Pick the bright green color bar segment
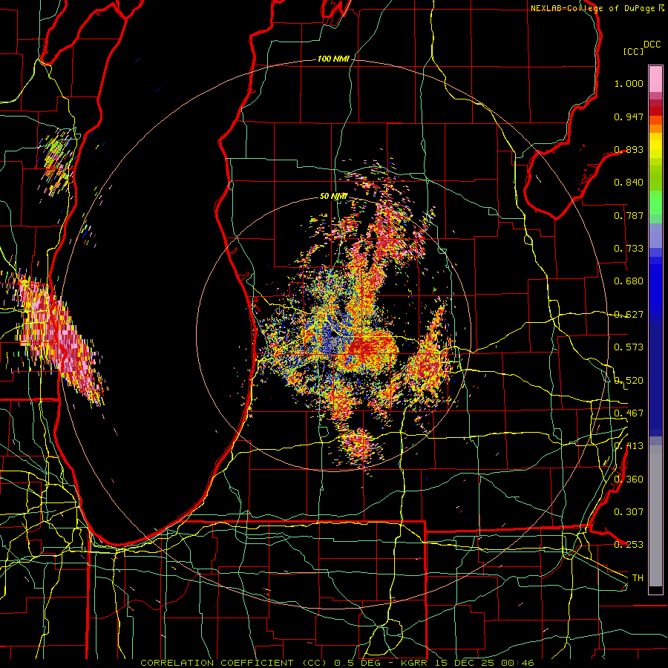The image size is (668, 668). click(655, 203)
